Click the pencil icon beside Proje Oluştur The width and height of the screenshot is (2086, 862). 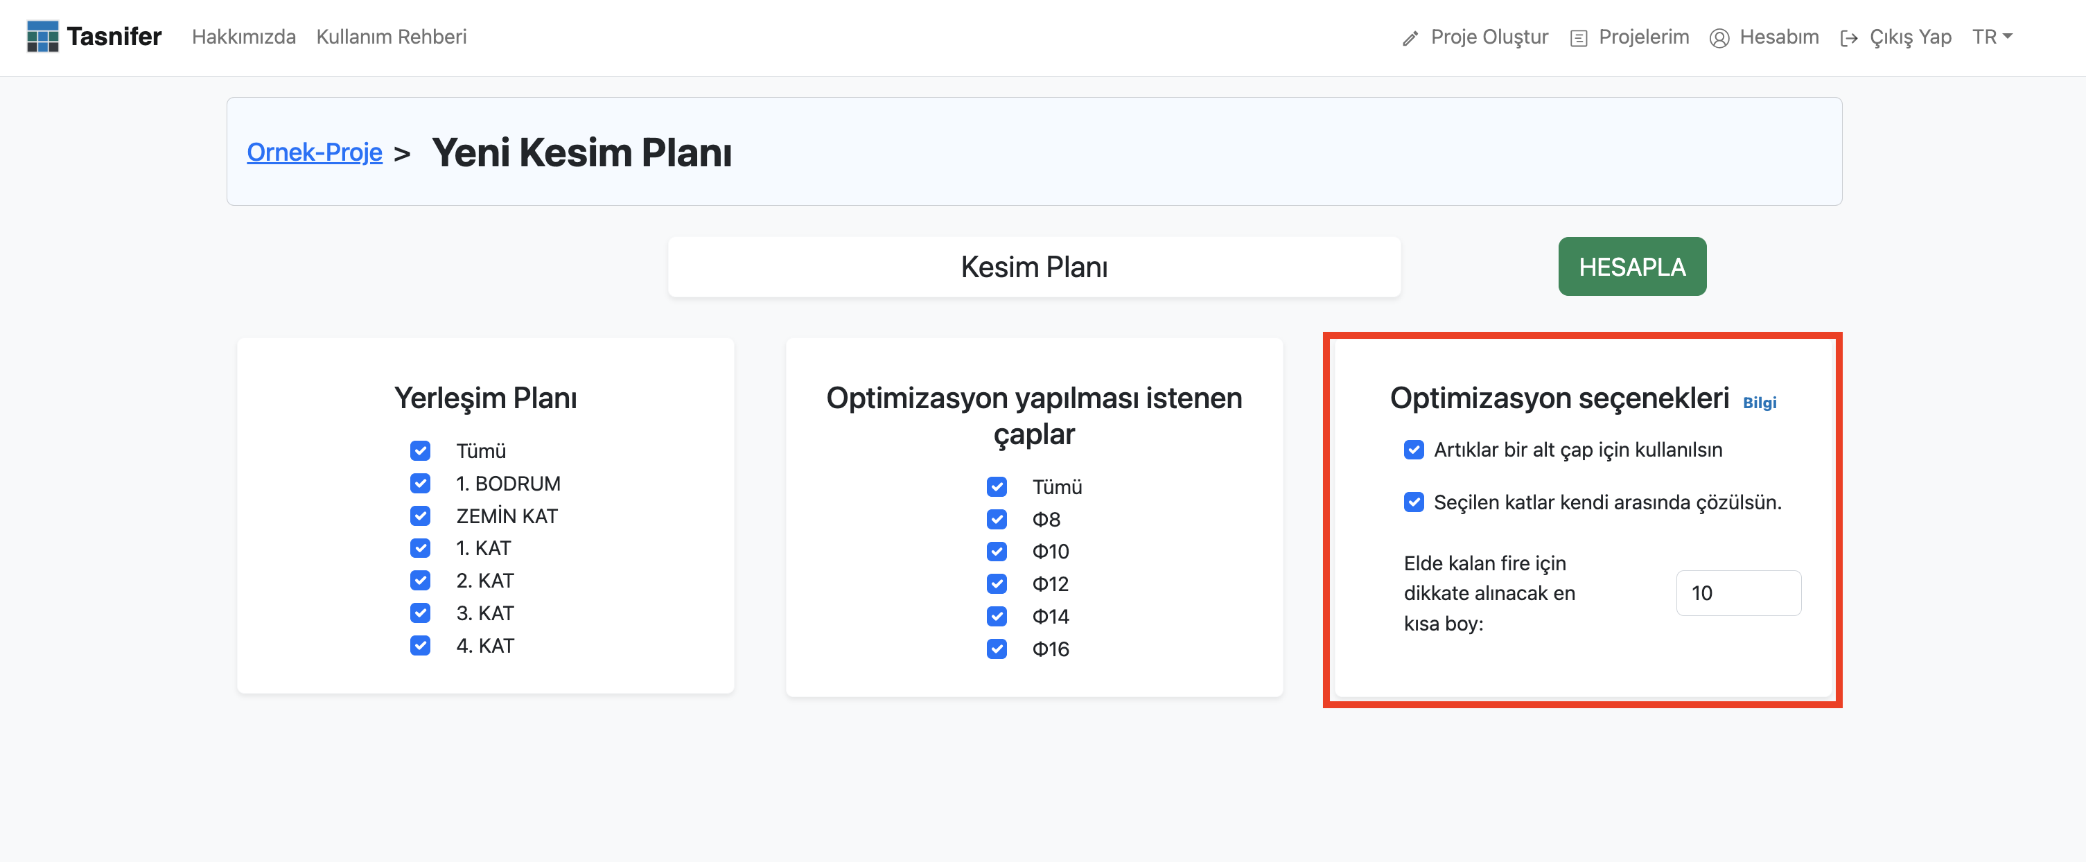pos(1410,38)
